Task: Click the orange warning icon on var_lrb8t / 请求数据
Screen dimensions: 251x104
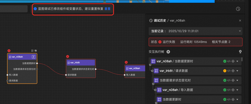Action: [x=225, y=71]
